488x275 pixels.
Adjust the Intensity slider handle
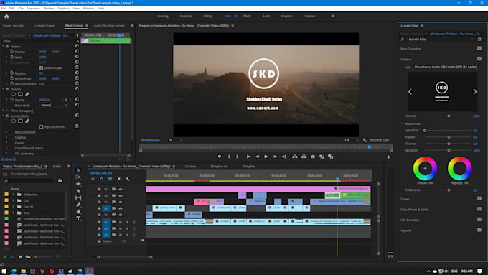[449, 116]
